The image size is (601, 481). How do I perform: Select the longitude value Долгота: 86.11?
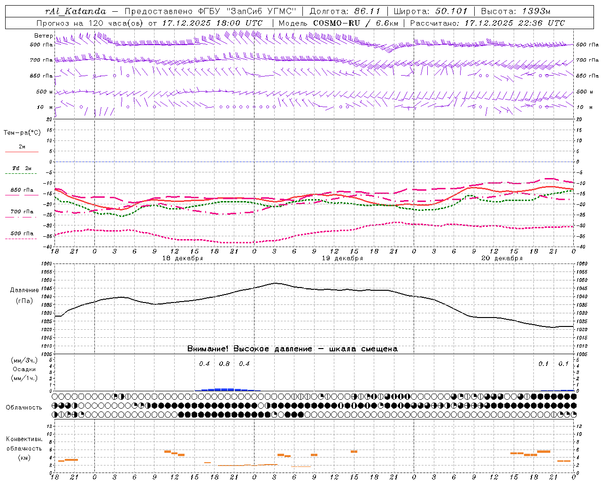pos(345,11)
